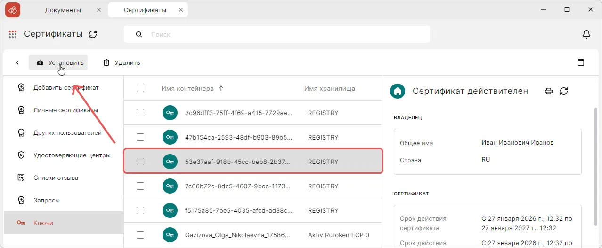Go back with the left chevron
This screenshot has width=602, height=248.
pyautogui.click(x=17, y=62)
